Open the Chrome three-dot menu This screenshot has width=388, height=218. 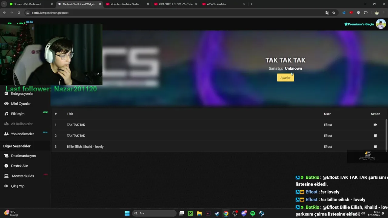(384, 13)
